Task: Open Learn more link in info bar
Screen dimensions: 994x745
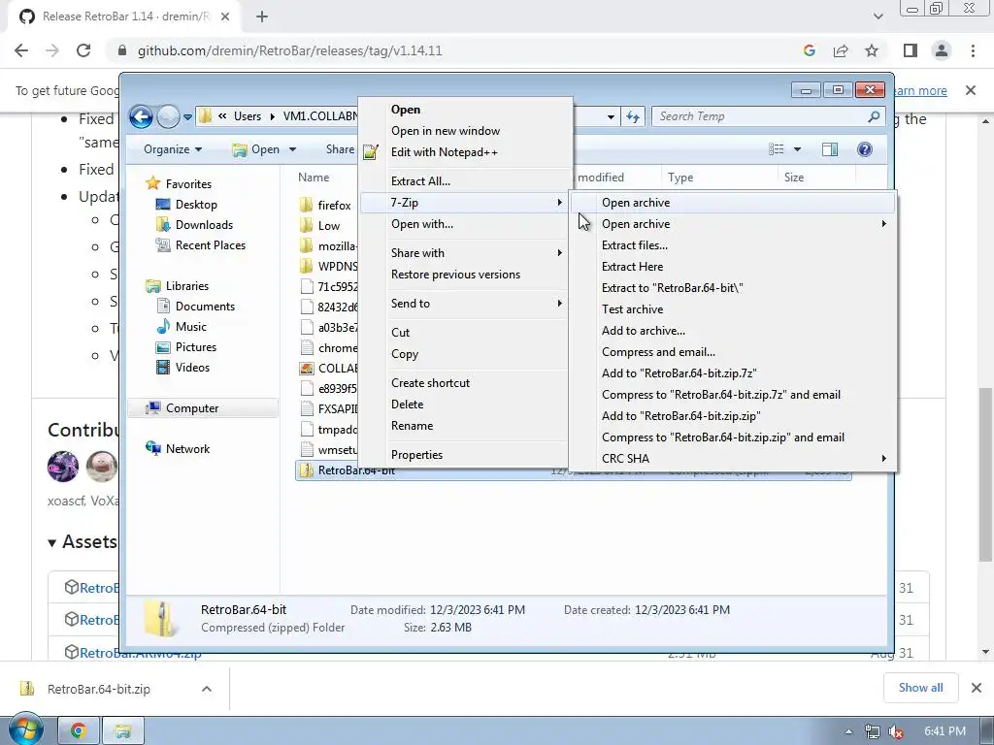Action: 920,90
